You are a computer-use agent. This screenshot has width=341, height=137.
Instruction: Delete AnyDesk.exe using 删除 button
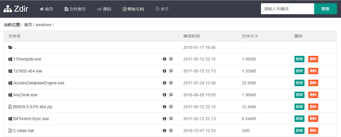pos(313,95)
